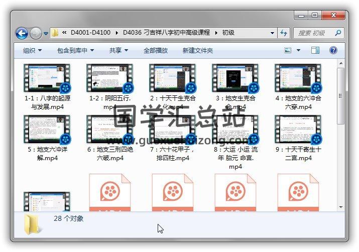Screen dimensions: 359x252
Task: Click filename text 二宫.mp4
Action: click(x=298, y=158)
